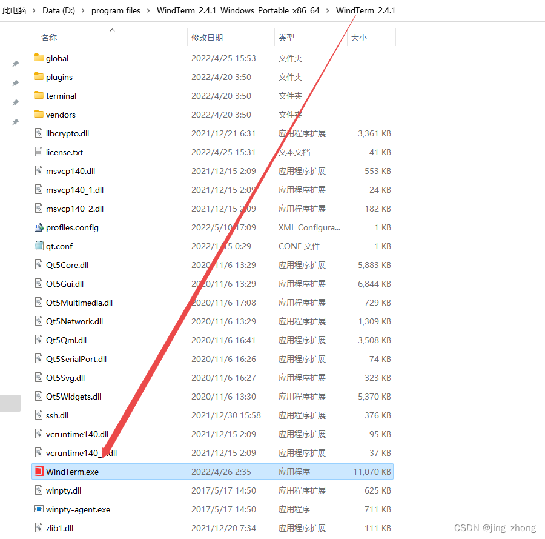Sort by the 大小 column header

[359, 38]
